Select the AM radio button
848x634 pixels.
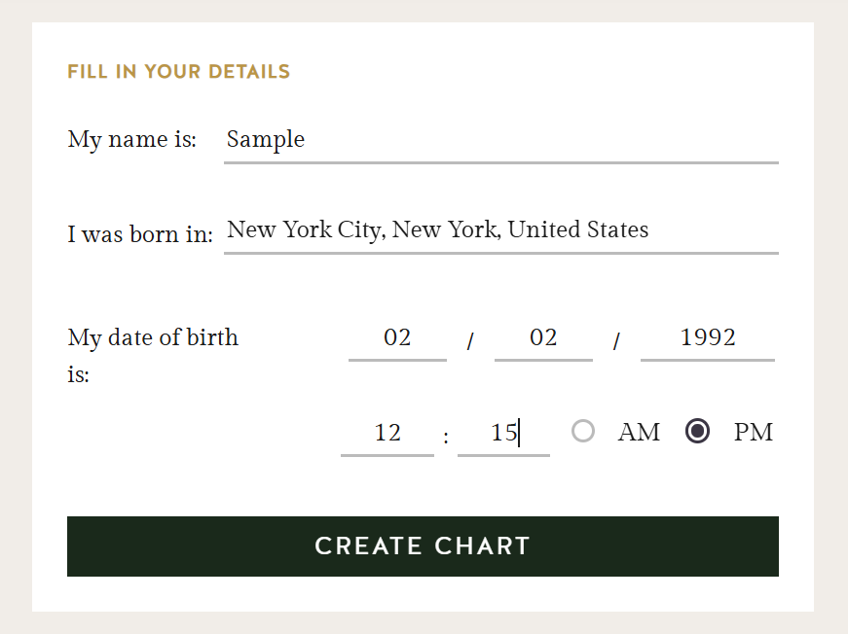[583, 431]
